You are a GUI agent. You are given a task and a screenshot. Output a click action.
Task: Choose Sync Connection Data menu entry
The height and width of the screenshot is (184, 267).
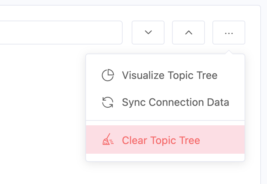(175, 102)
